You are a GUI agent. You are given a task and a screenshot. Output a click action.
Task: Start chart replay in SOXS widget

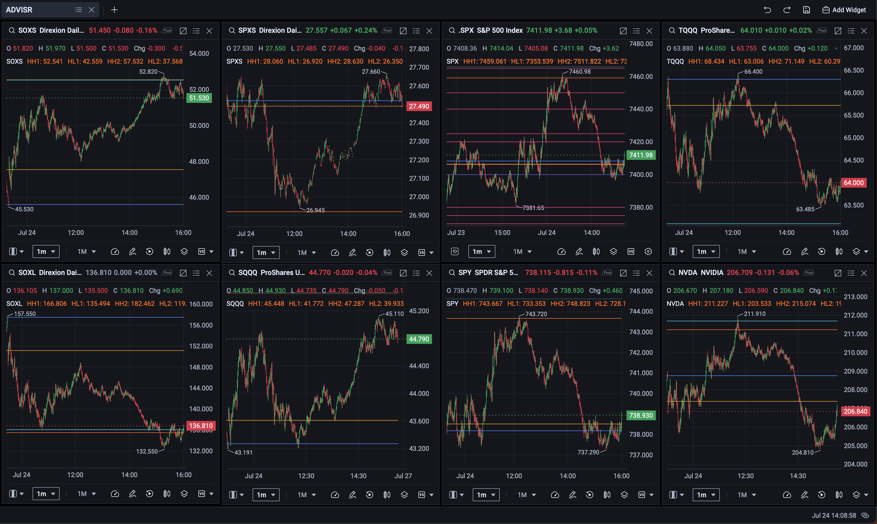pyautogui.click(x=150, y=251)
